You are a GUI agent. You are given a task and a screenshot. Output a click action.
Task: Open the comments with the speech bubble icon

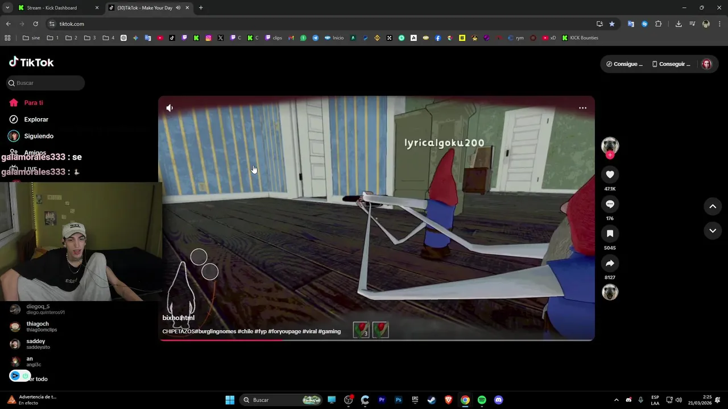610,204
